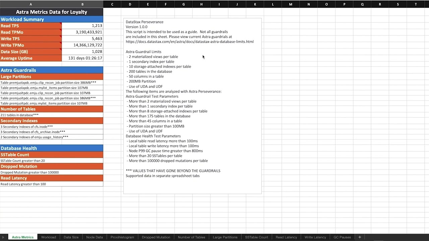Screen dimensions: 429x241
Task: Select Average Uptime value 131 days 01:26:17
Action: click(x=82, y=58)
